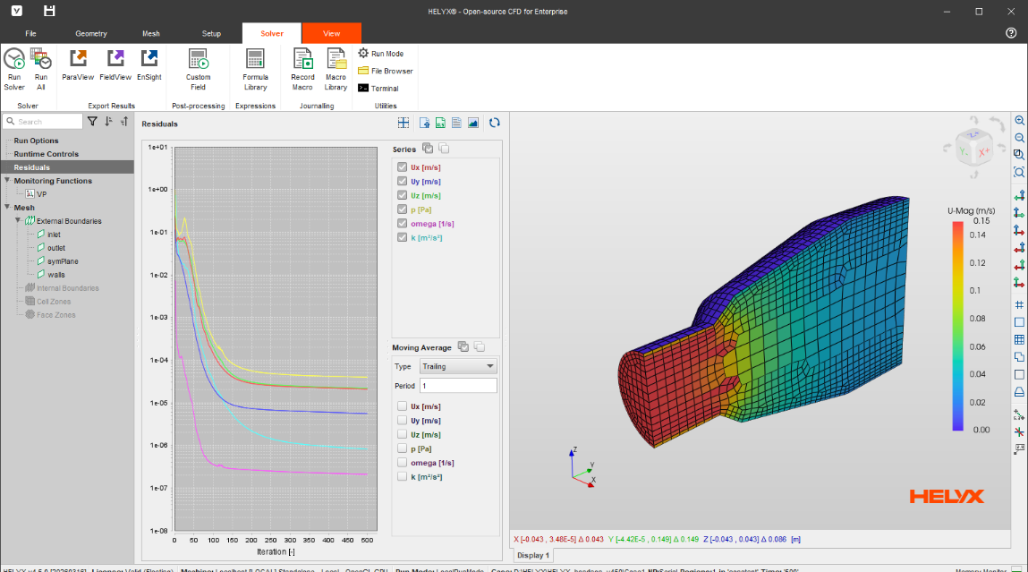
Task: Switch to the Mesh ribbon tab
Action: (x=151, y=33)
